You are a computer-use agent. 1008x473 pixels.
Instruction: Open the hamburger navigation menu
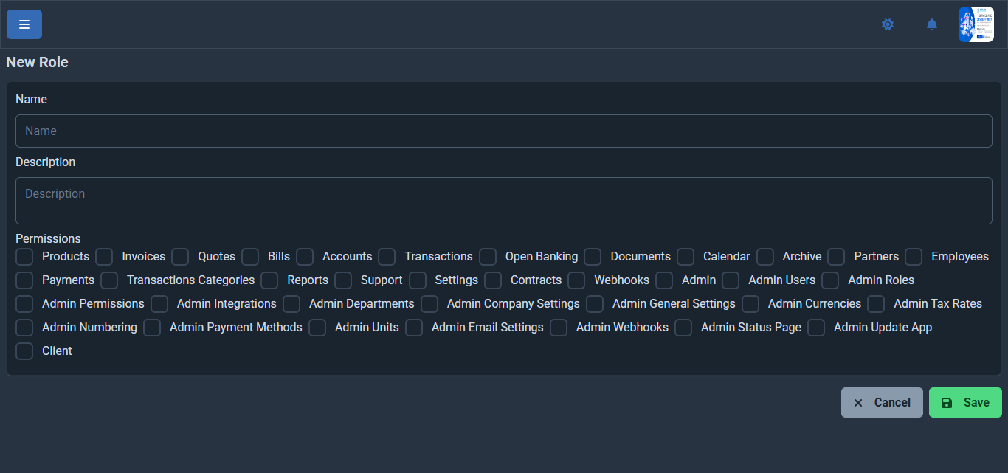click(24, 24)
